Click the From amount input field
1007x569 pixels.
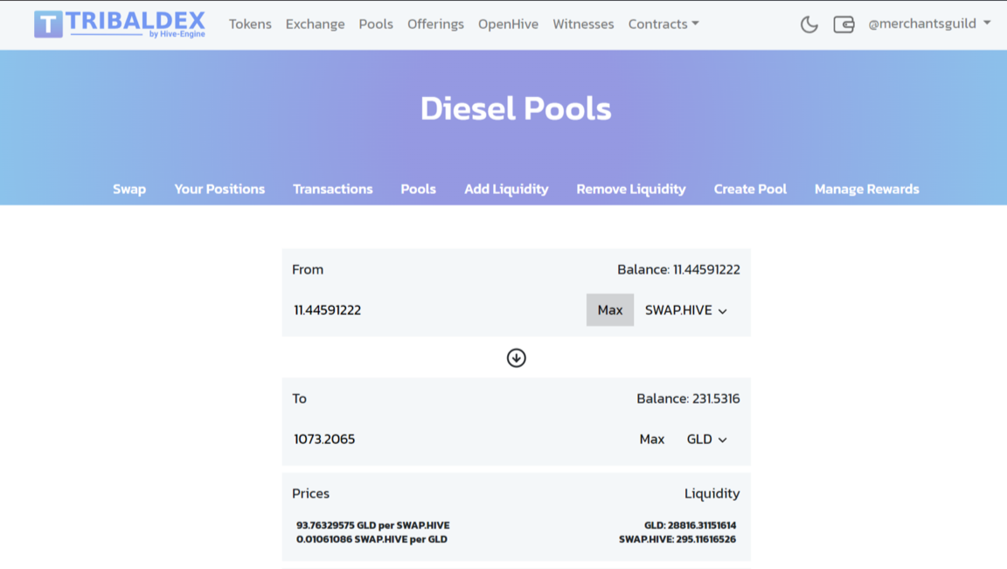click(433, 310)
